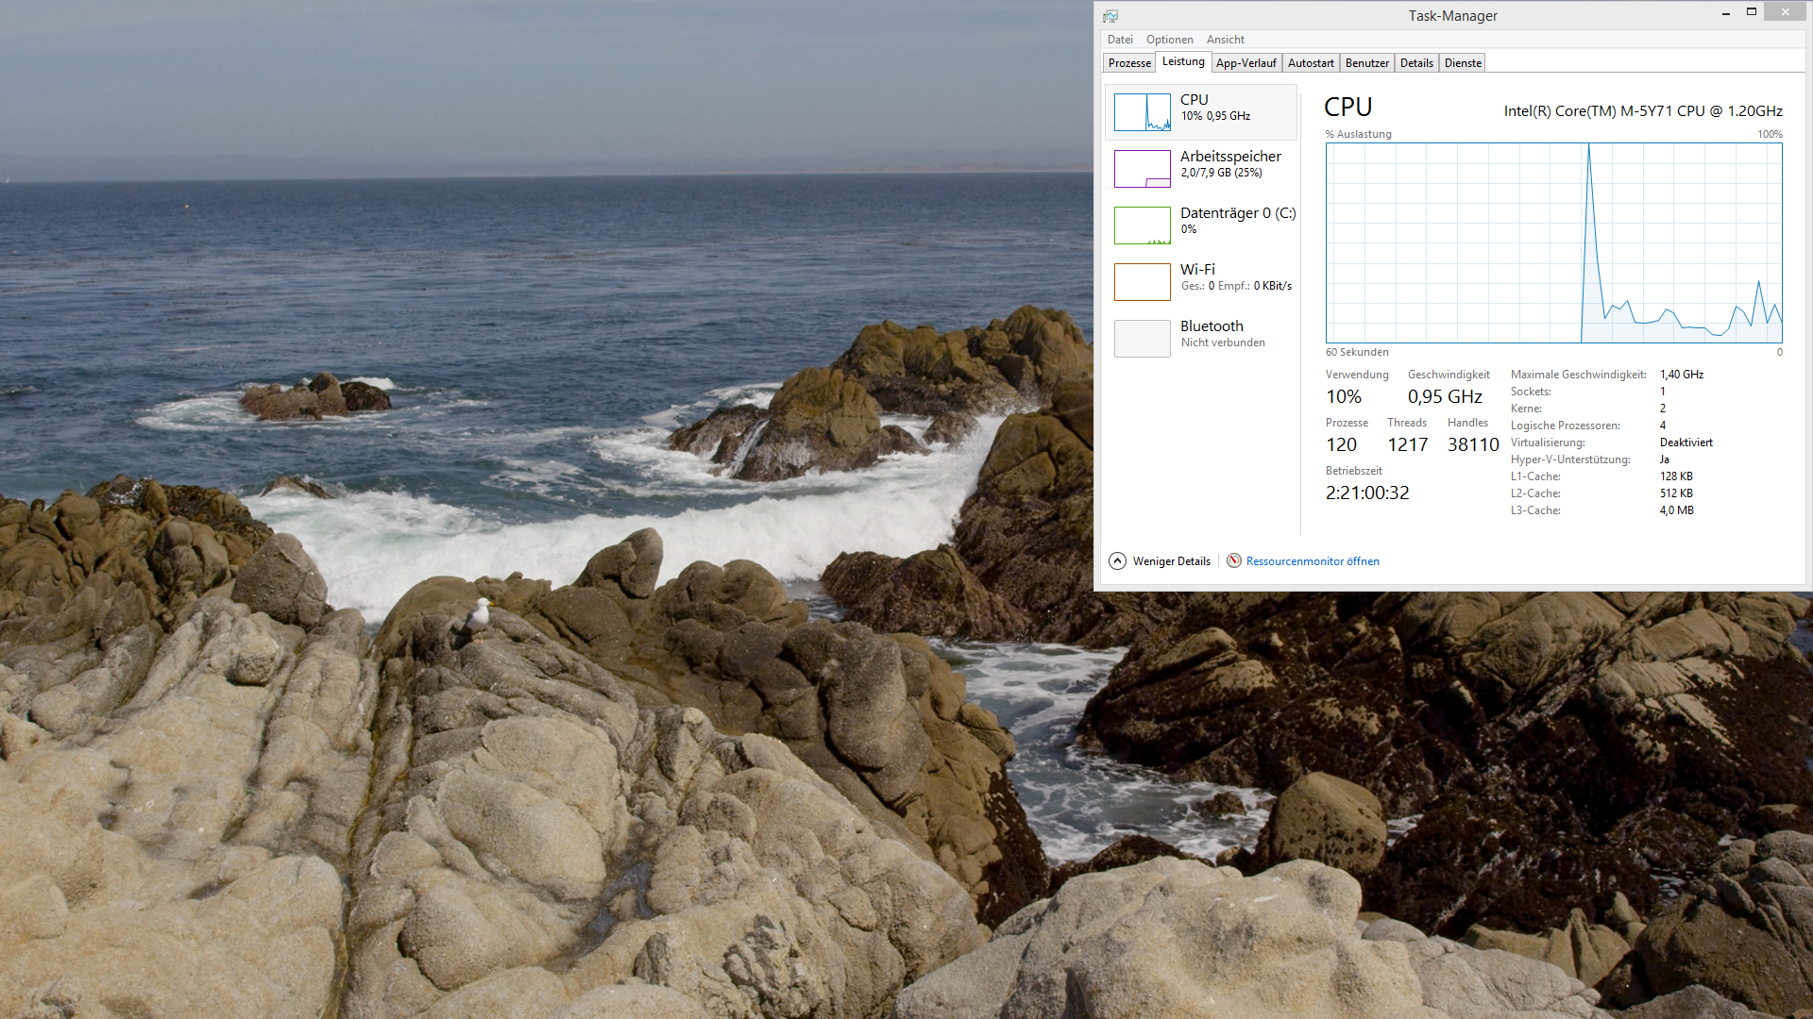
Task: Collapse view with Weniger Details arrow
Action: (1117, 561)
